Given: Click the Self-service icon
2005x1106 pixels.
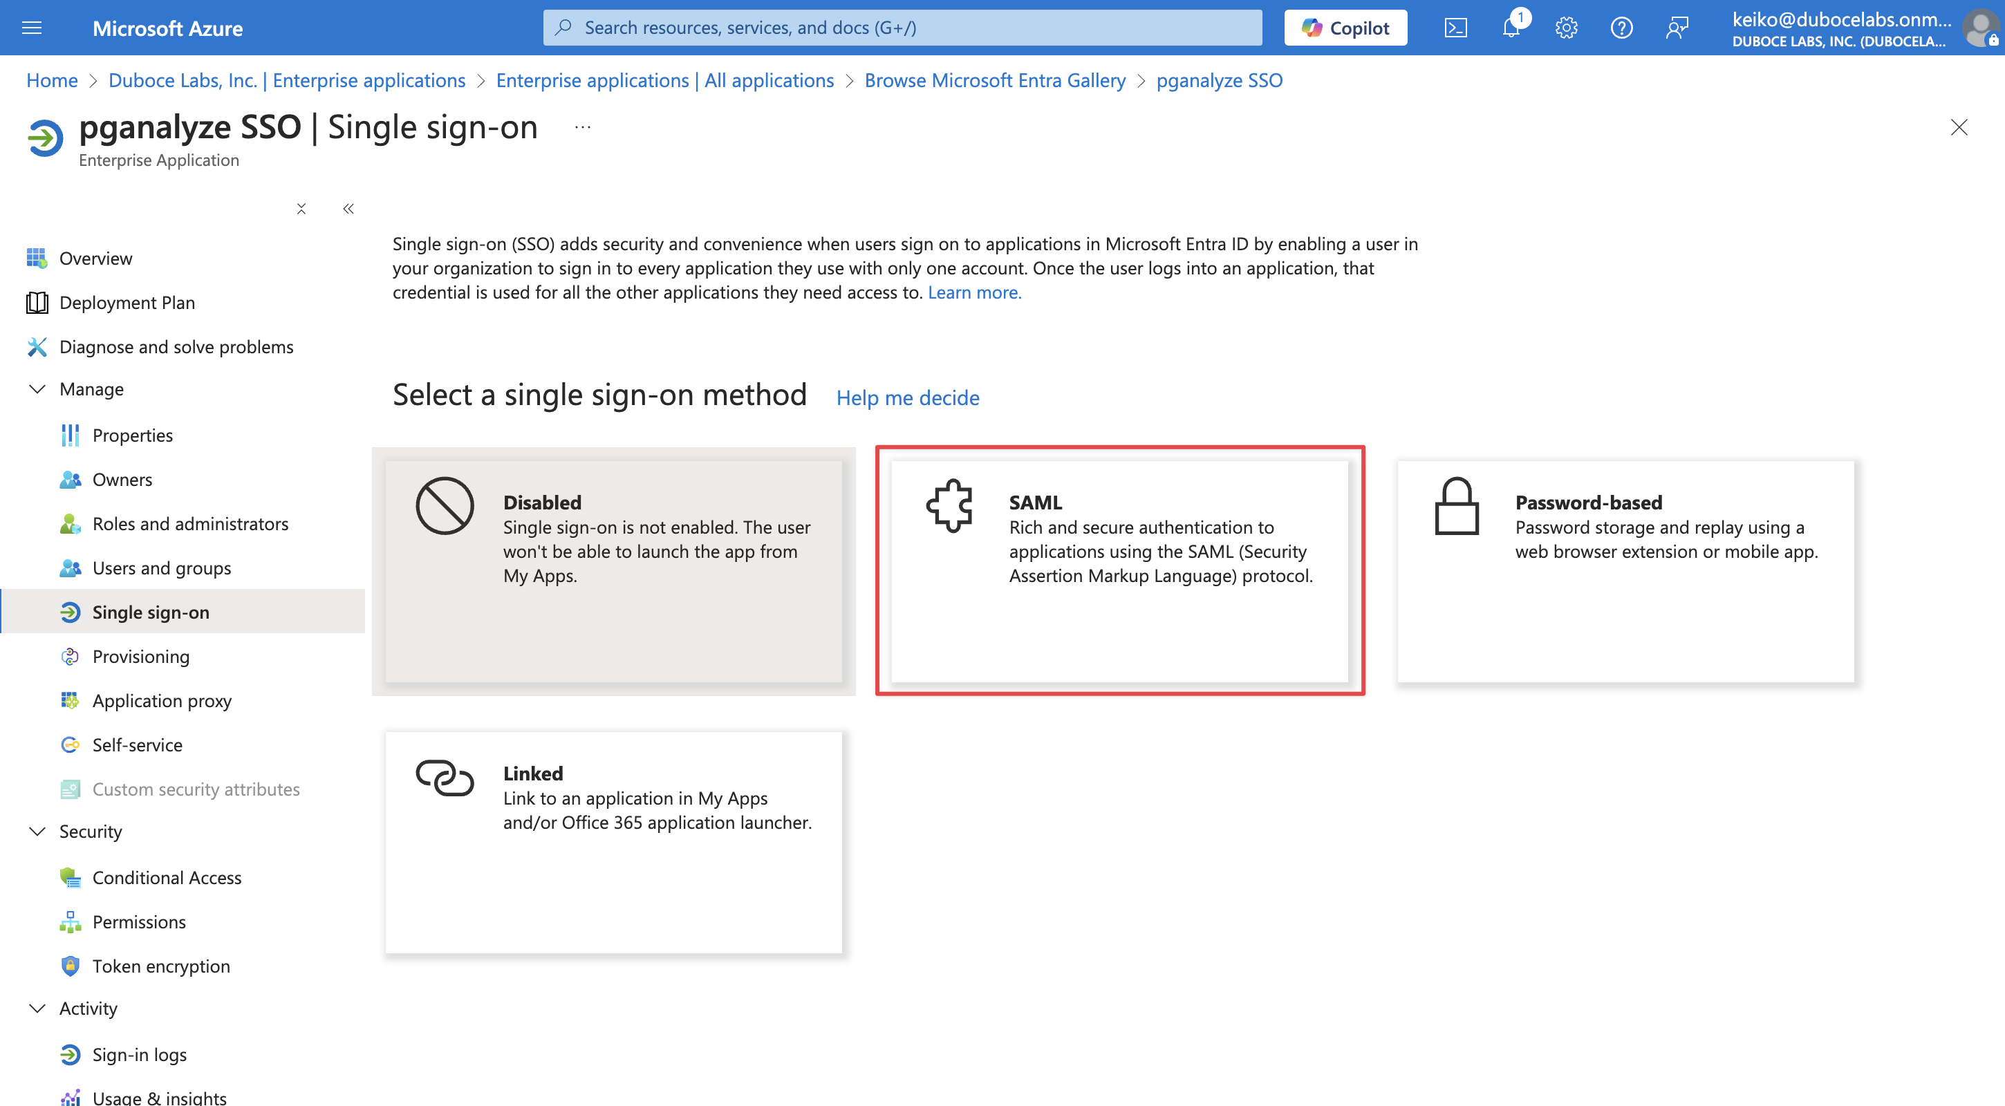Looking at the screenshot, I should [70, 746].
